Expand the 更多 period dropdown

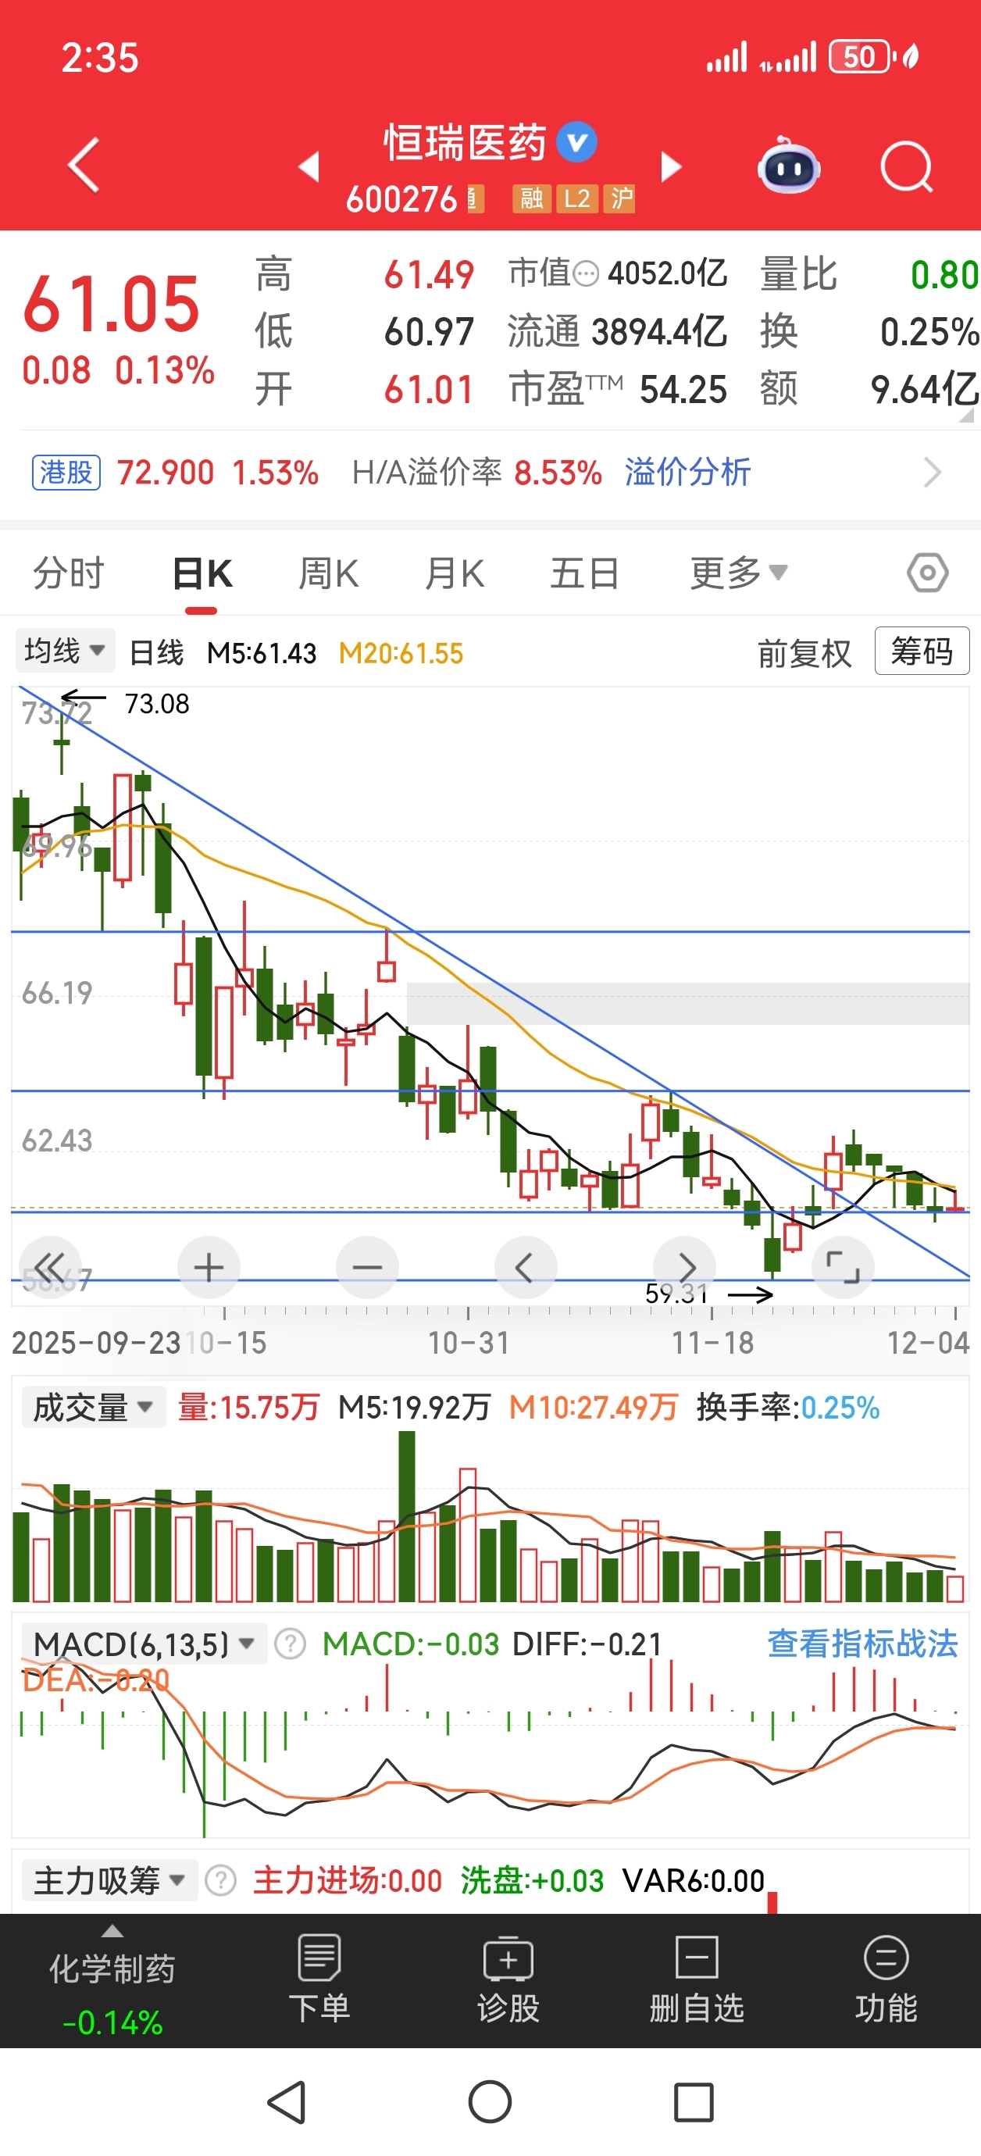click(737, 573)
